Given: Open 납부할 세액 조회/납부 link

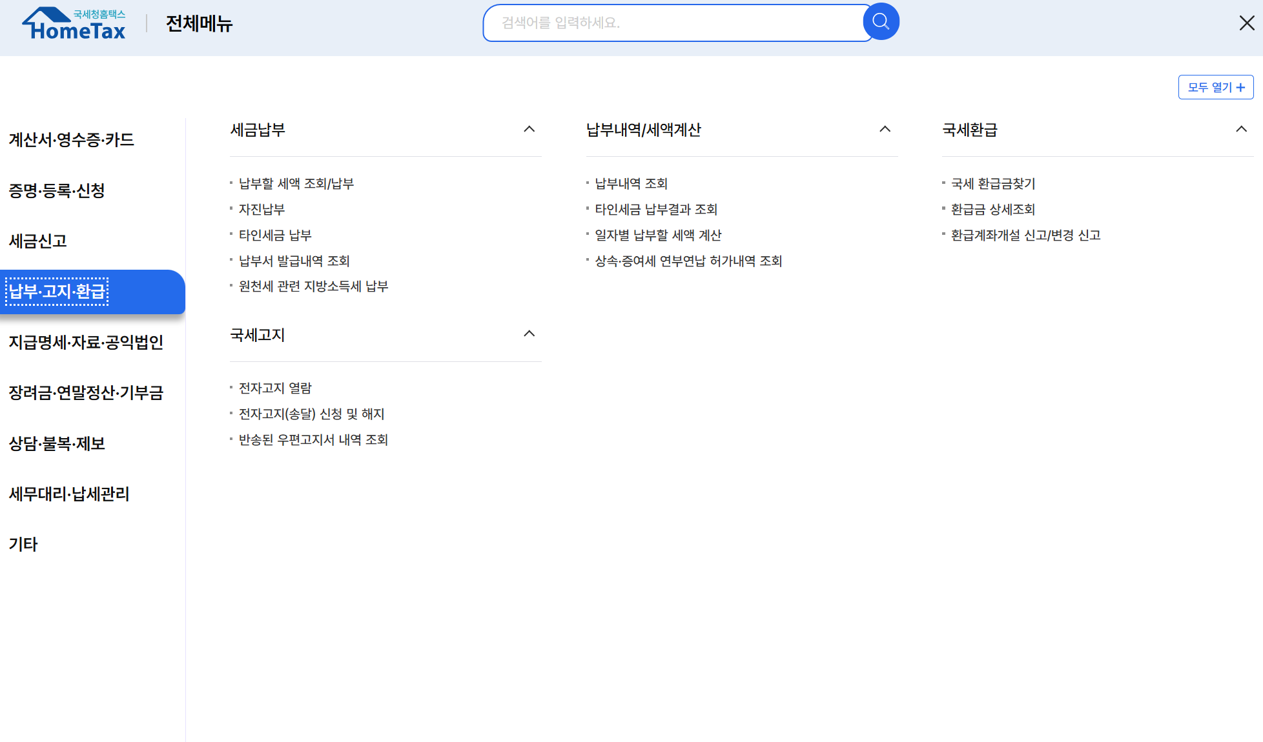Looking at the screenshot, I should click(x=296, y=184).
